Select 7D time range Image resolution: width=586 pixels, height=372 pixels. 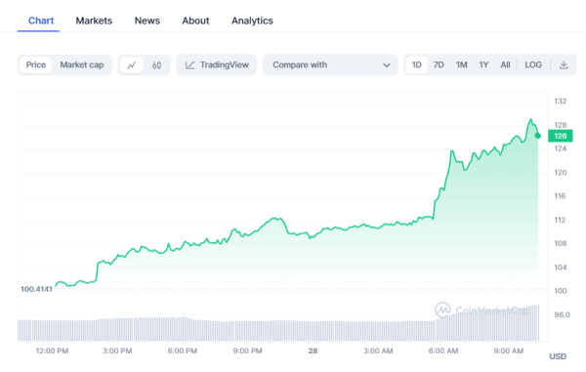point(439,65)
